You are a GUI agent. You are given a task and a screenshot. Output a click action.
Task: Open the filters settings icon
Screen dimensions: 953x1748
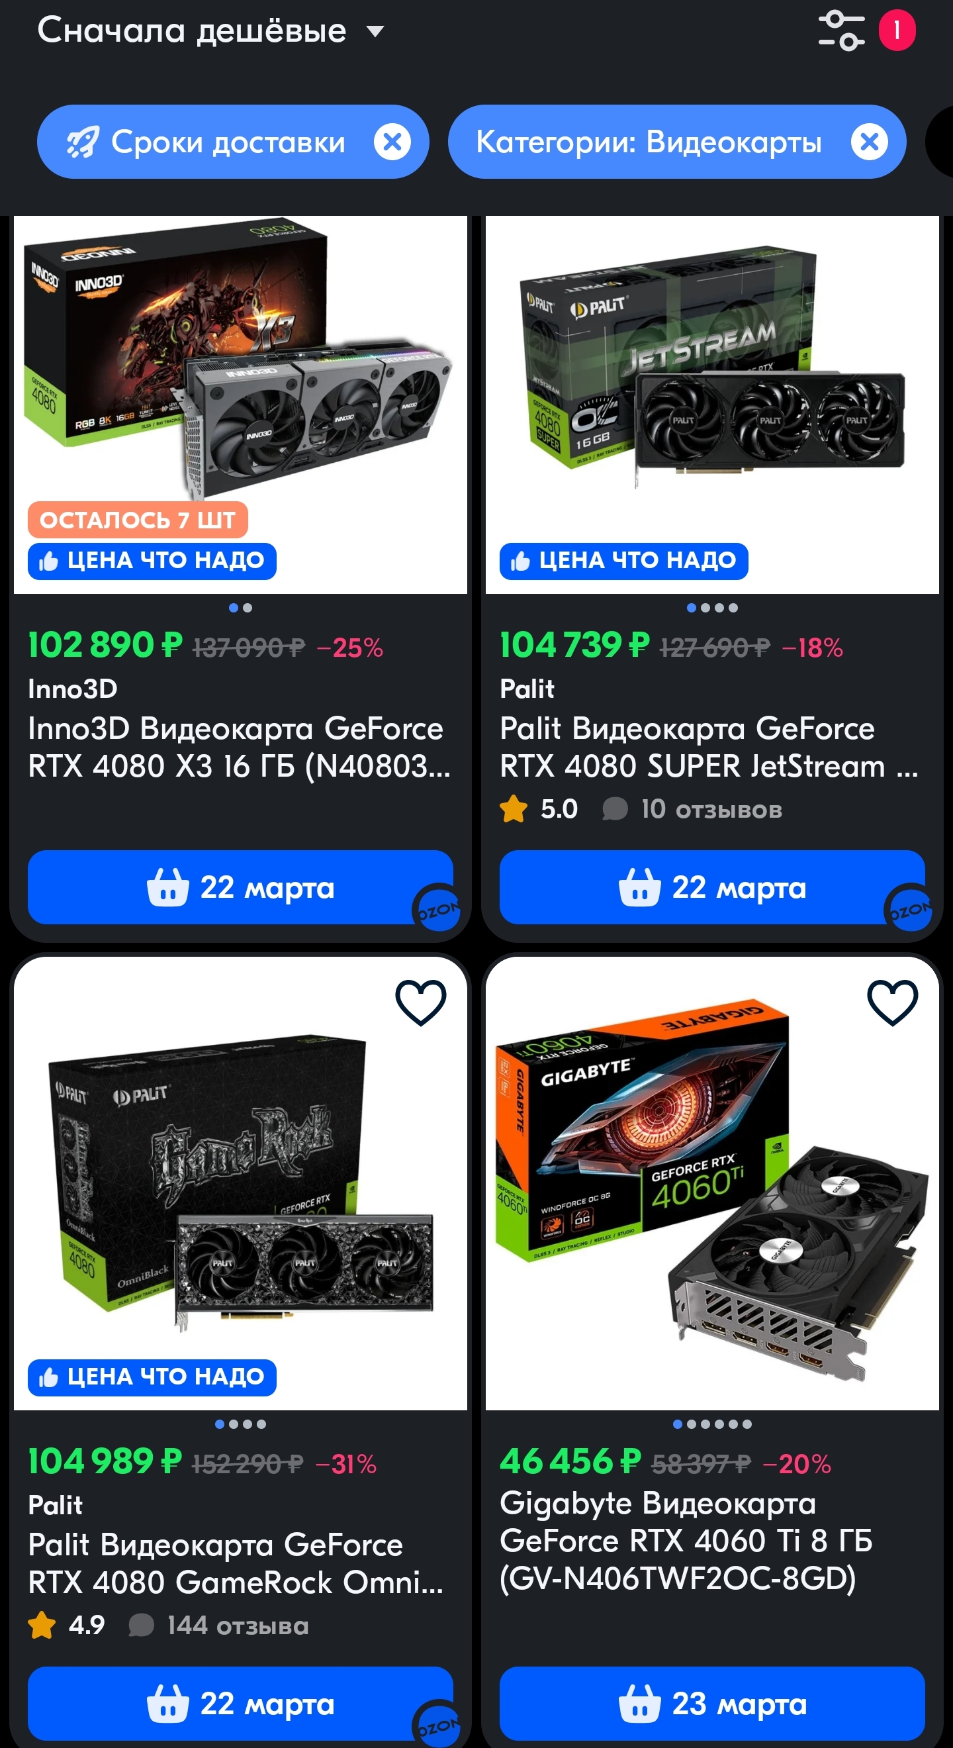[x=841, y=30]
